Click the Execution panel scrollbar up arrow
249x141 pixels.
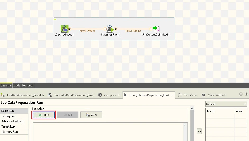pos(192,108)
